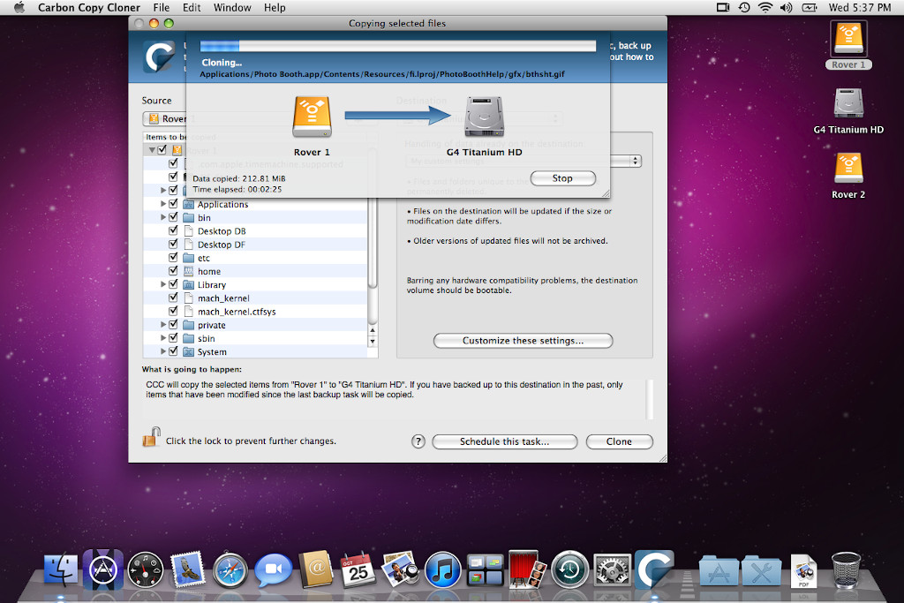Click Carbon Copy Cloner dock icon
Image resolution: width=904 pixels, height=603 pixels.
click(x=654, y=569)
